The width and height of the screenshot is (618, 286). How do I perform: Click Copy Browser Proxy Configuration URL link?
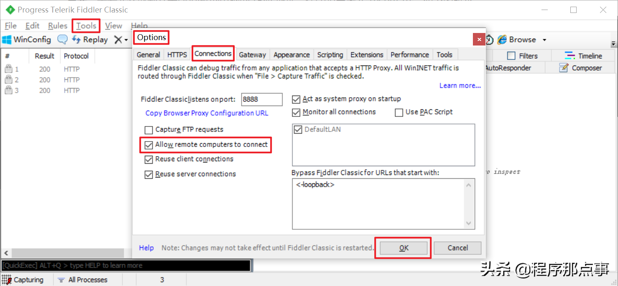click(207, 113)
